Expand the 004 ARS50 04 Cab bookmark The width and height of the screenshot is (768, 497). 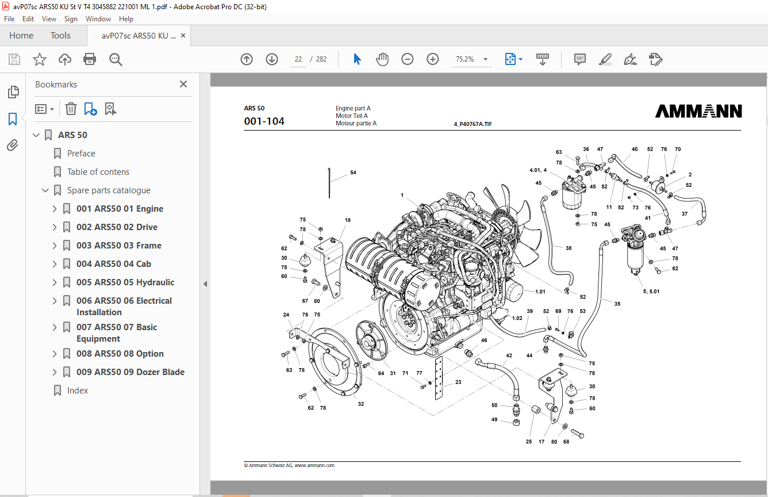coord(55,264)
